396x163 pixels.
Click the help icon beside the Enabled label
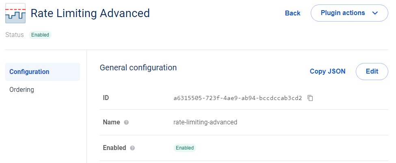132,148
